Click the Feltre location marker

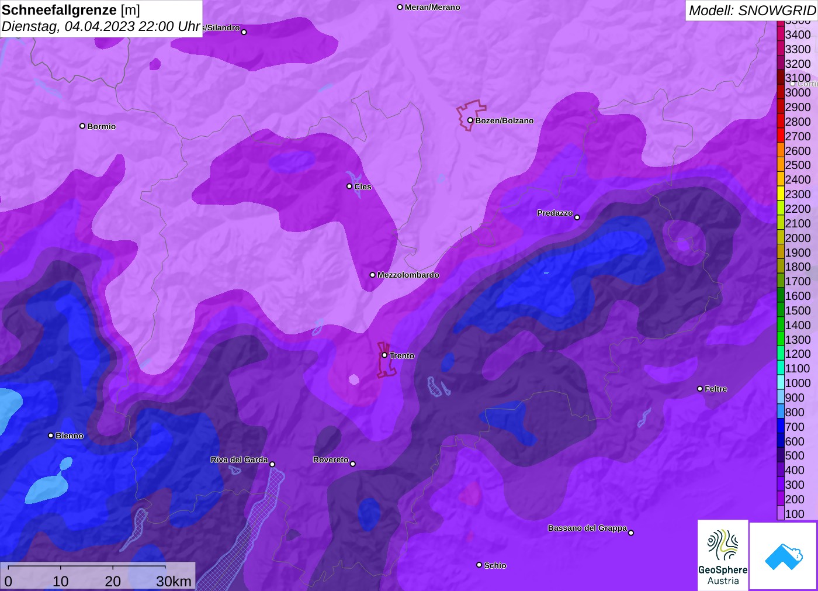pos(700,389)
